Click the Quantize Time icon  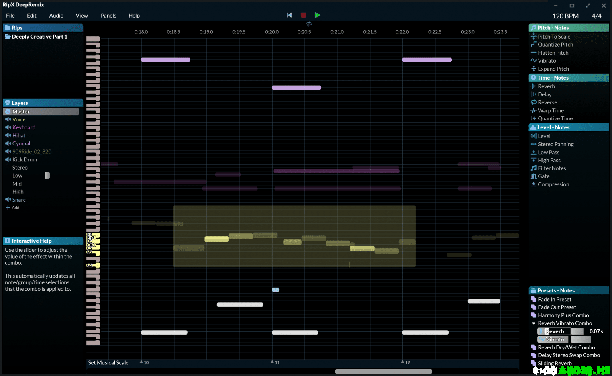[534, 118]
